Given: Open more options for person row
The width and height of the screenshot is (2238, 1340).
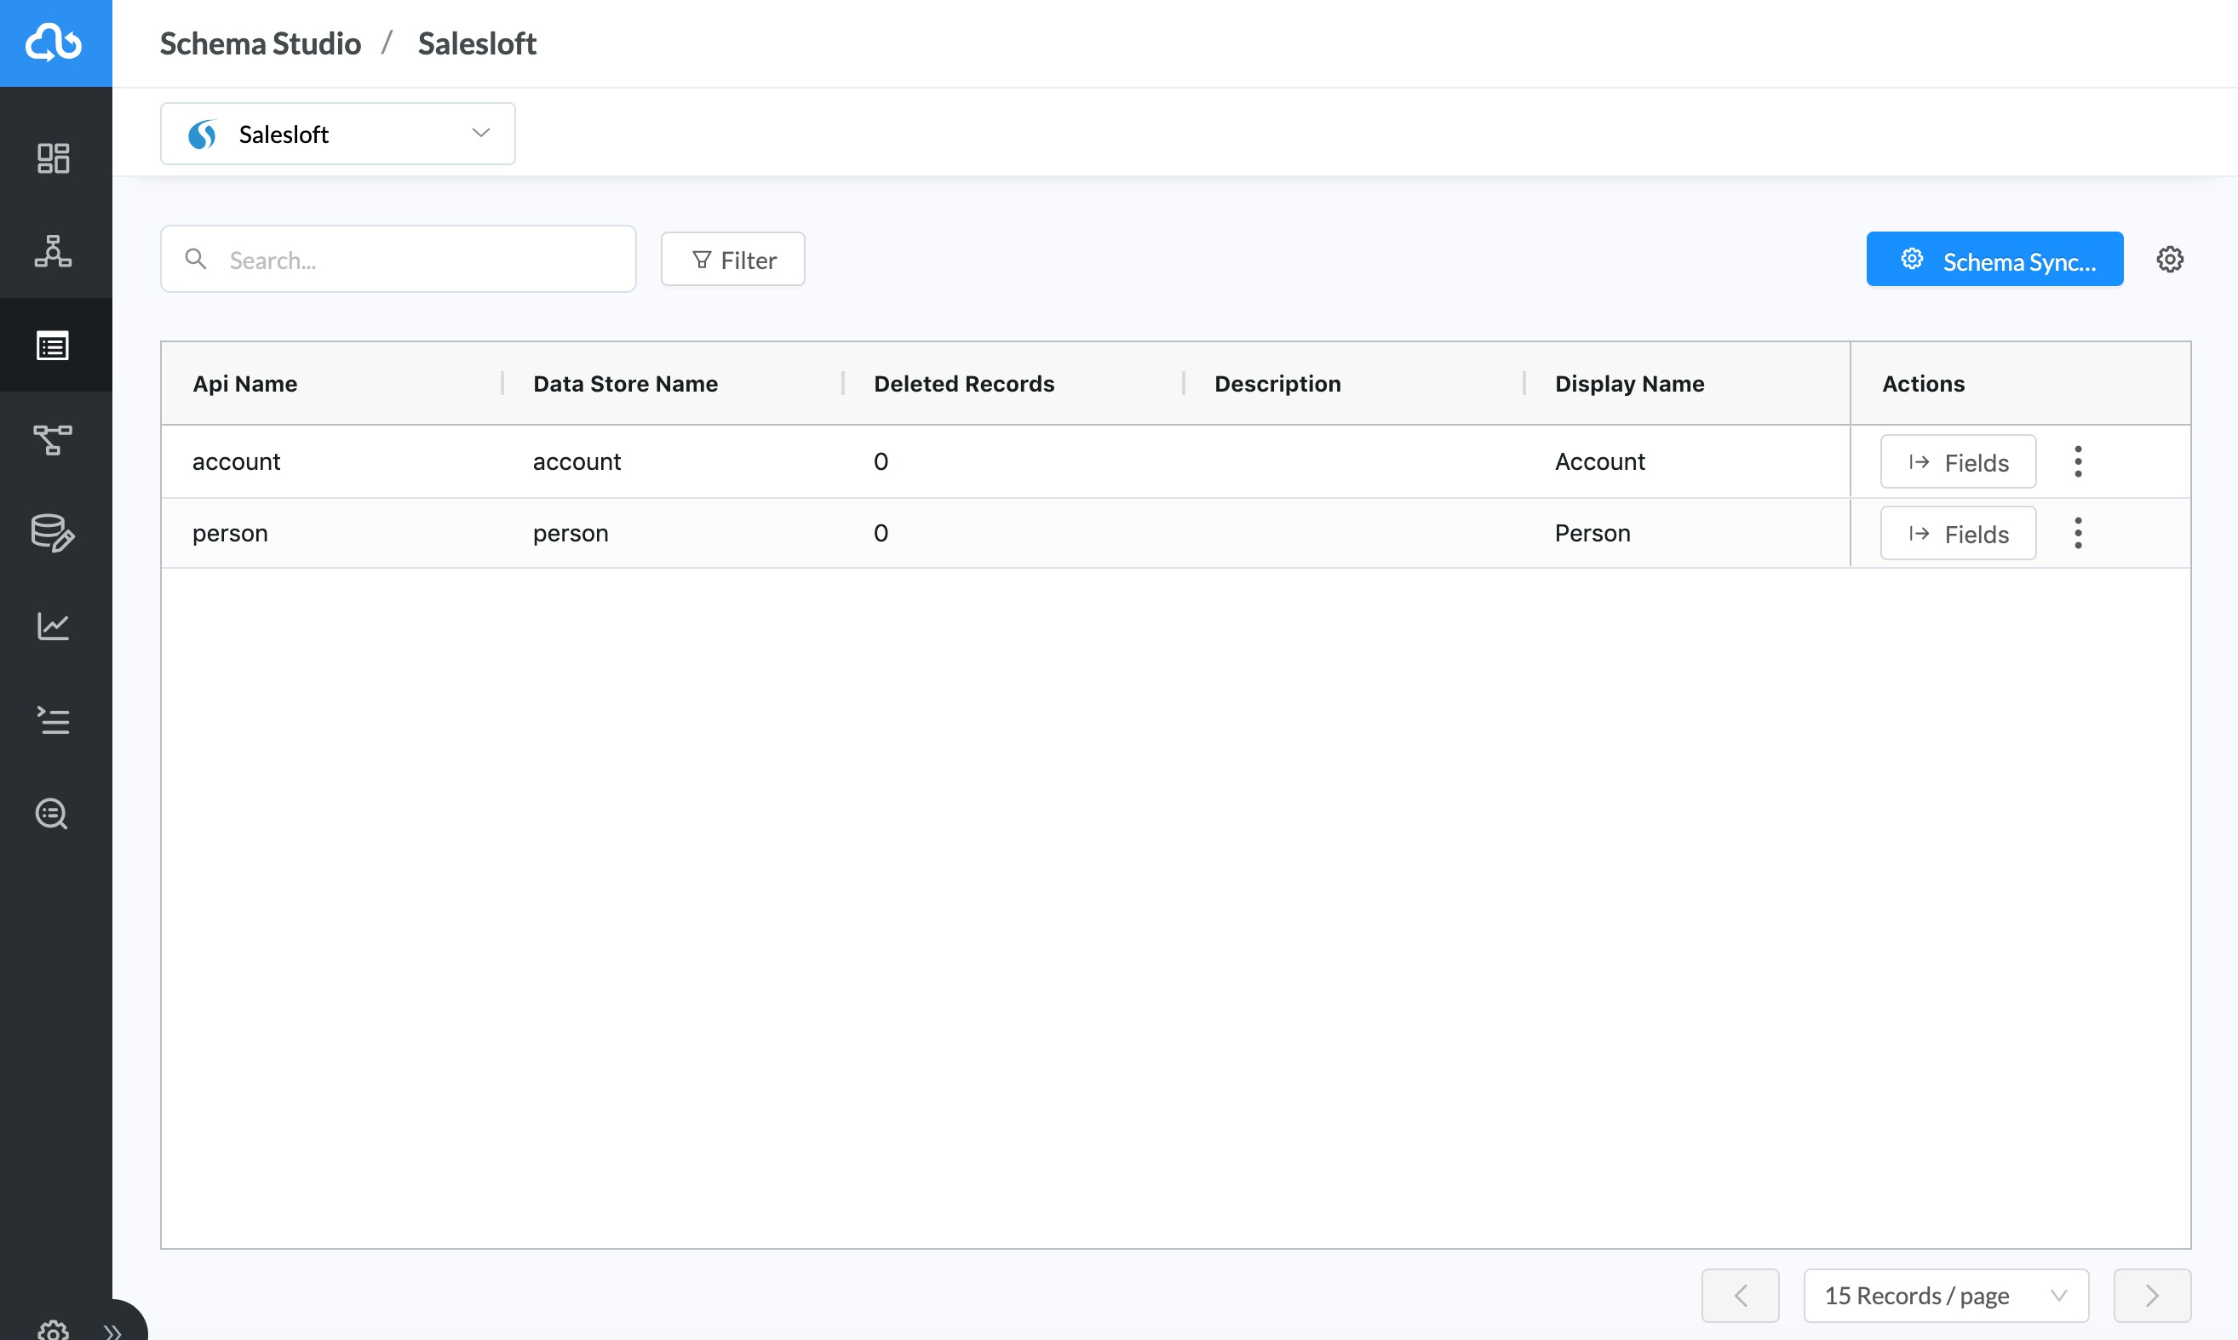Looking at the screenshot, I should [x=2077, y=533].
